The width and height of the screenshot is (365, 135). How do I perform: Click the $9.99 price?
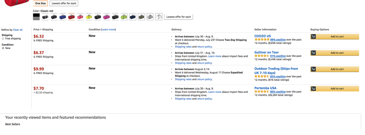click(39, 69)
